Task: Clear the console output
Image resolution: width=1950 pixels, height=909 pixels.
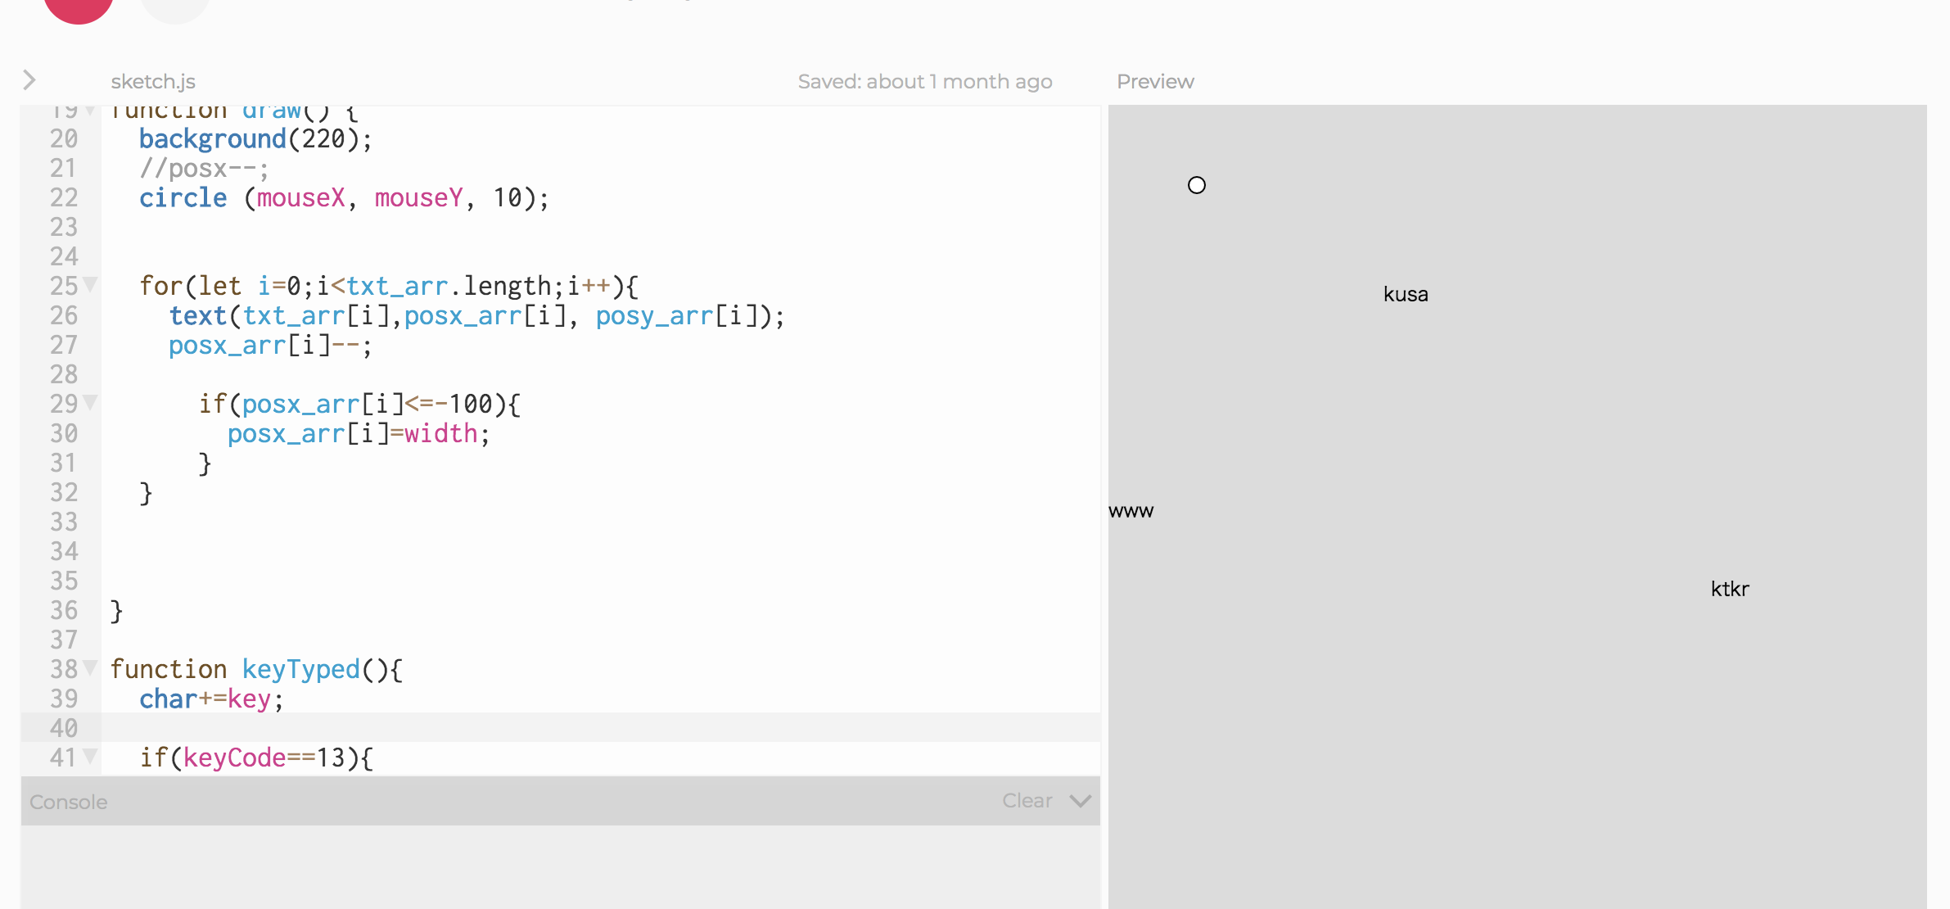Action: [x=1027, y=801]
